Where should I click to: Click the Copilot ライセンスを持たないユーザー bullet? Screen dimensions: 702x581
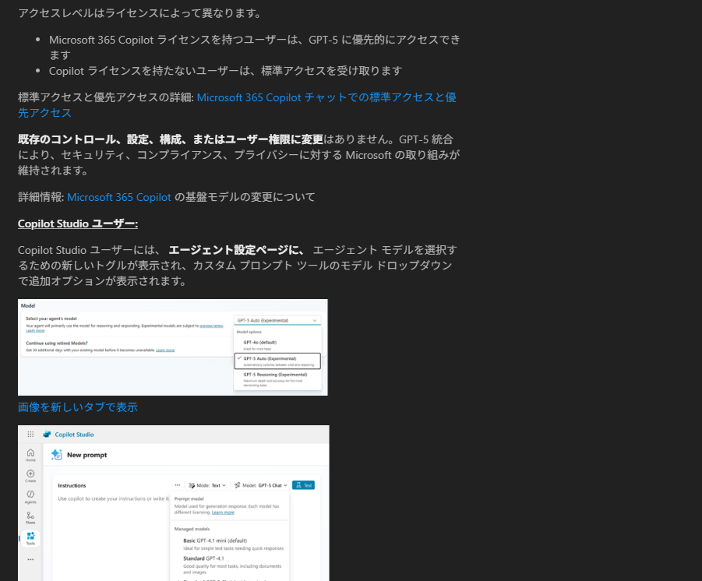226,71
